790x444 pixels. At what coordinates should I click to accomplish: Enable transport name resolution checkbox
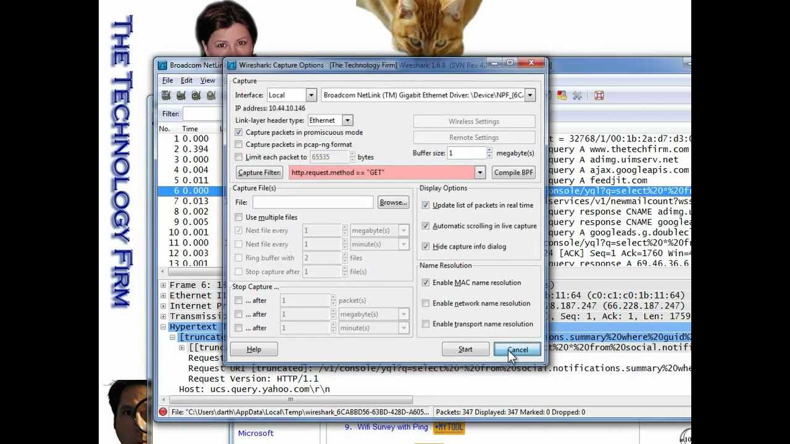pyautogui.click(x=425, y=324)
